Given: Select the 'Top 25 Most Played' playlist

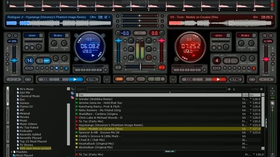Looking at the screenshot, I should point(33,141).
